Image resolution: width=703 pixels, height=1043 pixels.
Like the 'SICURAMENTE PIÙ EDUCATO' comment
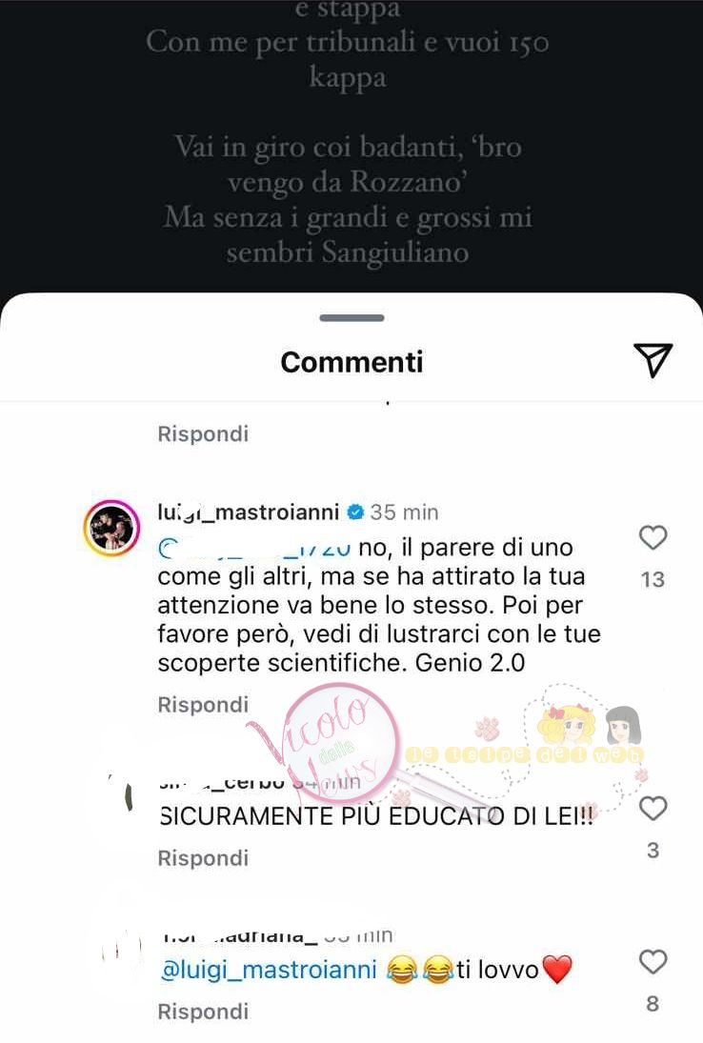tap(653, 808)
